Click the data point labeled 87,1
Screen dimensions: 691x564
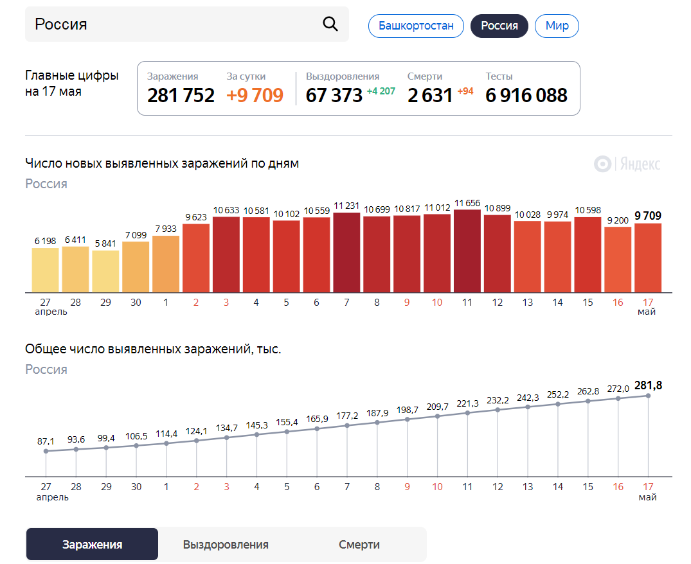pos(46,452)
